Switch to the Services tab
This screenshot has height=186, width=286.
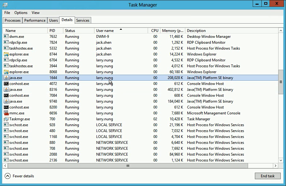click(83, 20)
